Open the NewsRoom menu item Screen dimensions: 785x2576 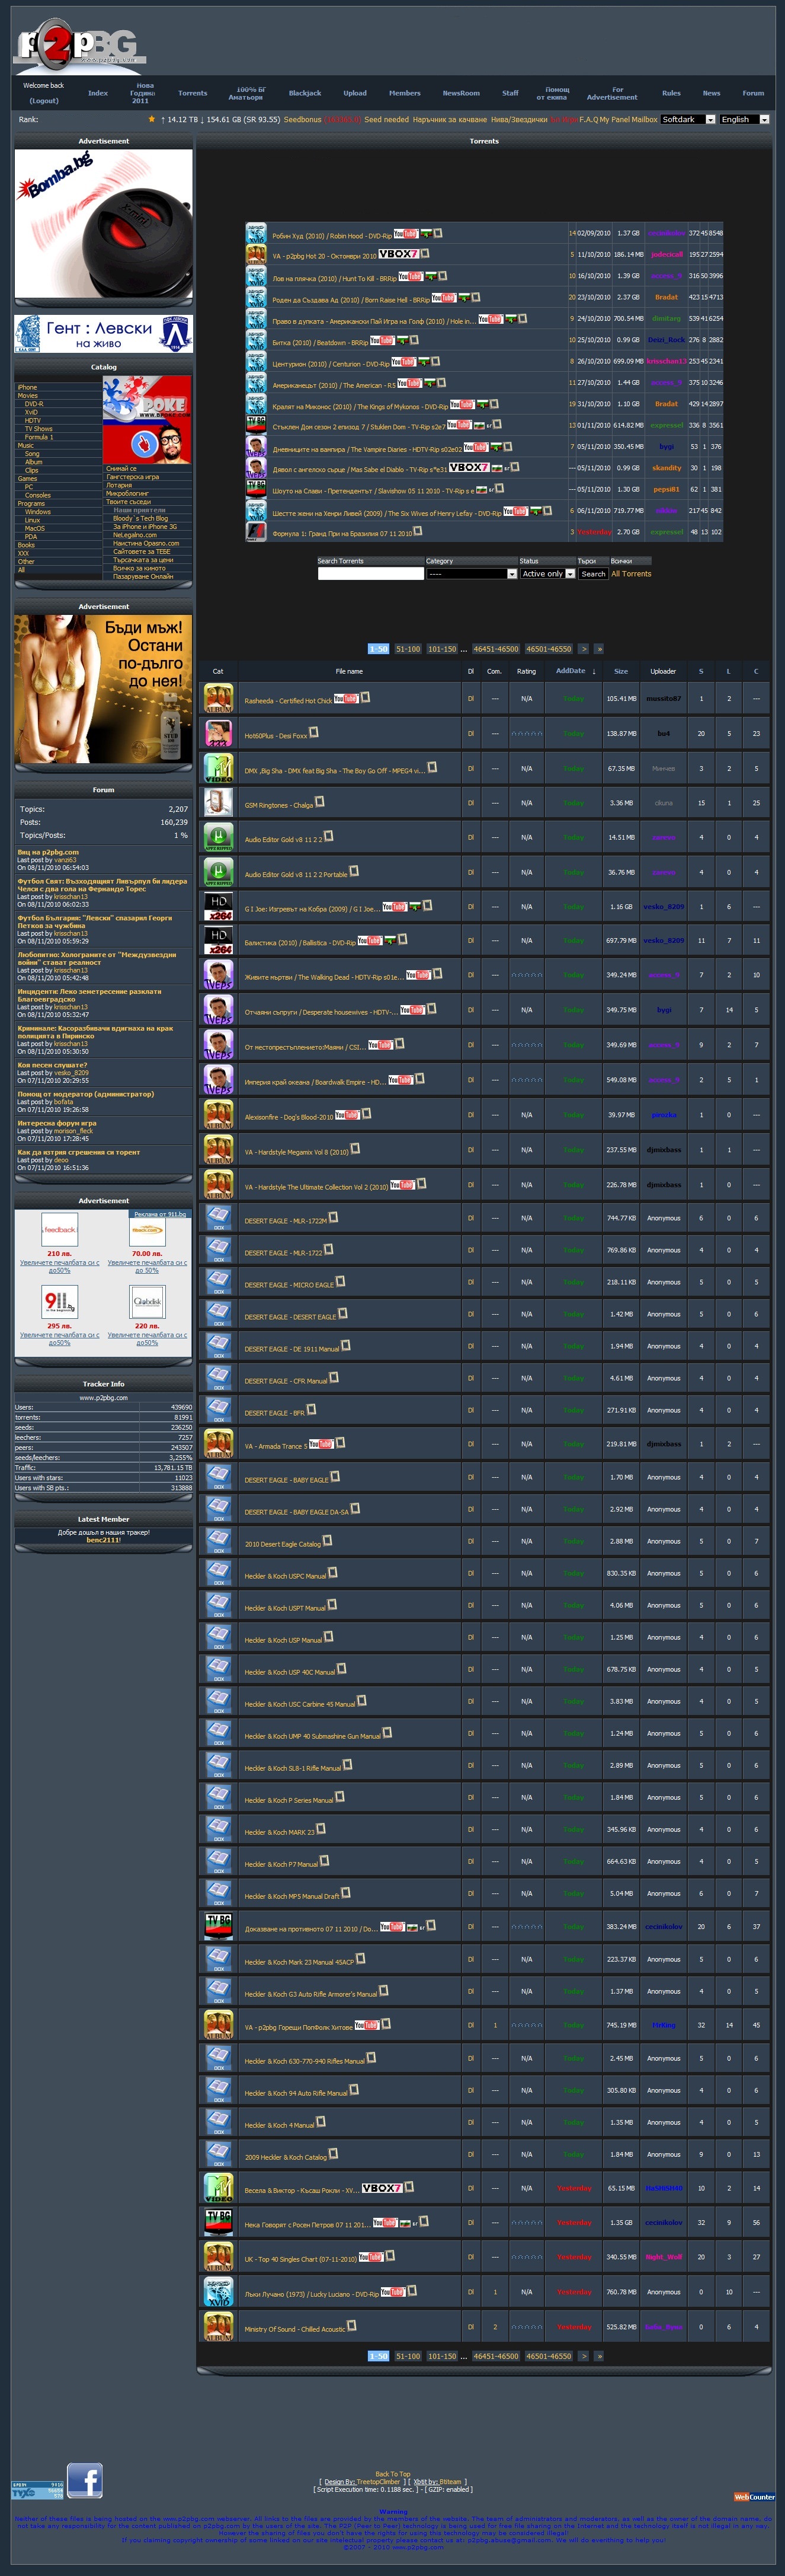tap(462, 93)
